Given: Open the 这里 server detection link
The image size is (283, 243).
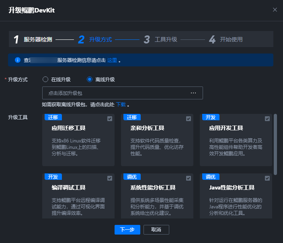Looking at the screenshot, I should coord(112,60).
